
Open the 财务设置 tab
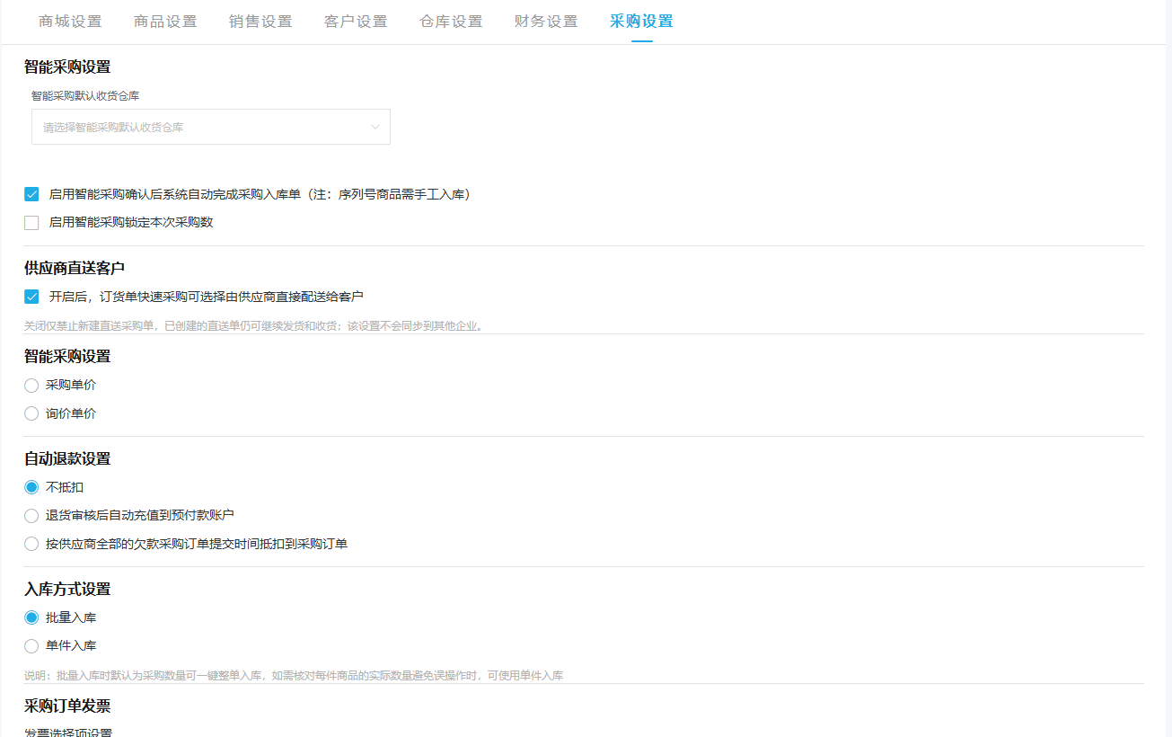coord(546,22)
